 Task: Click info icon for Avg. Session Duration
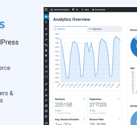84,119
